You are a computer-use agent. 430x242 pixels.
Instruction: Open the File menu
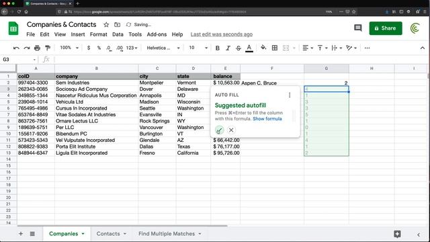pyautogui.click(x=30, y=34)
